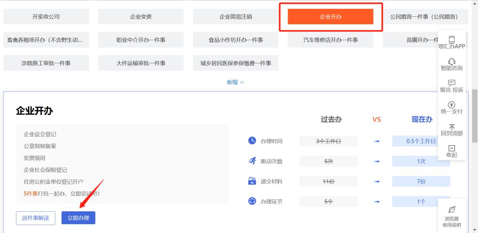Screen dimensions: 478x233
Task: Click the page vertical scrollbar
Action: pos(475,116)
